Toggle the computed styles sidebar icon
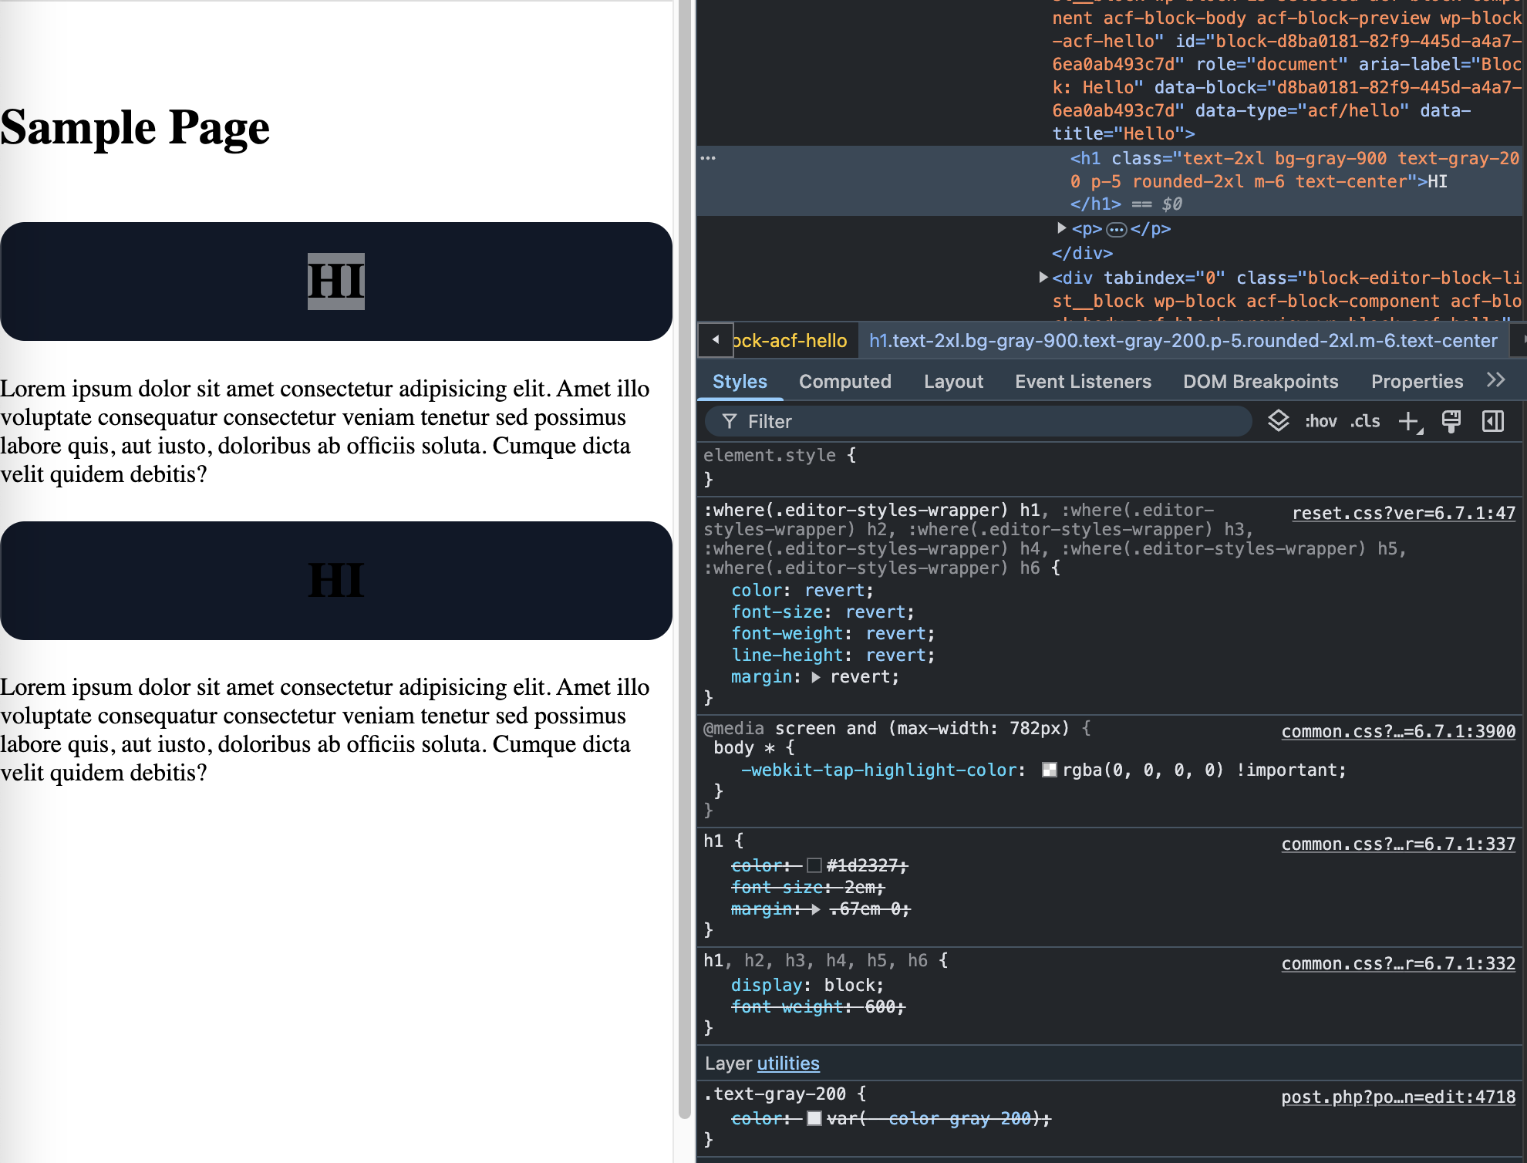The width and height of the screenshot is (1527, 1163). pyautogui.click(x=1493, y=421)
